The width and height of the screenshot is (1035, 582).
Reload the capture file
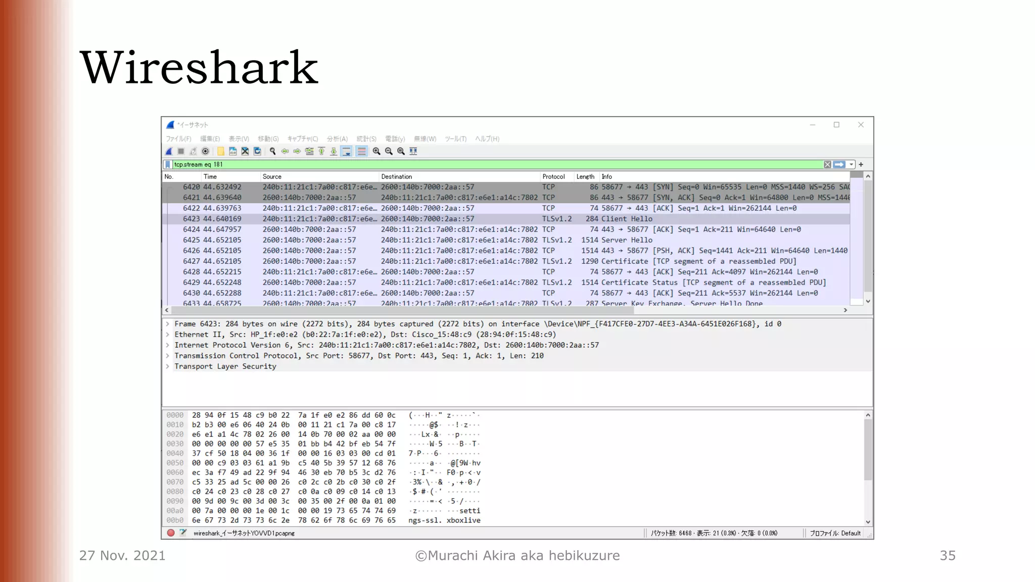coord(257,151)
